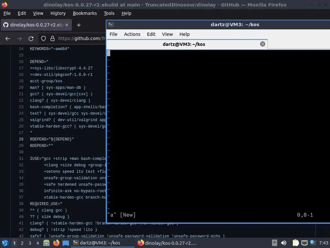Open the terminal Help menu
Screen dimensions: 330x248
tap(184, 34)
